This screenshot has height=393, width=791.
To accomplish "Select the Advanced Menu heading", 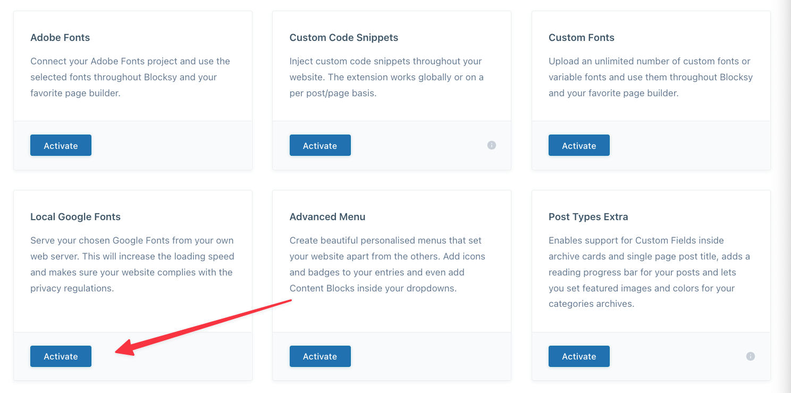I will [x=327, y=217].
